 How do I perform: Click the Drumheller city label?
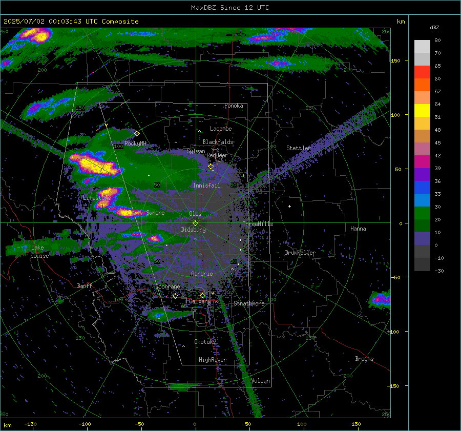click(300, 253)
